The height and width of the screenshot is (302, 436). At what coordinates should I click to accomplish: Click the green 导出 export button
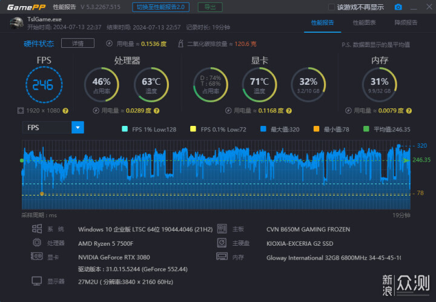point(210,7)
